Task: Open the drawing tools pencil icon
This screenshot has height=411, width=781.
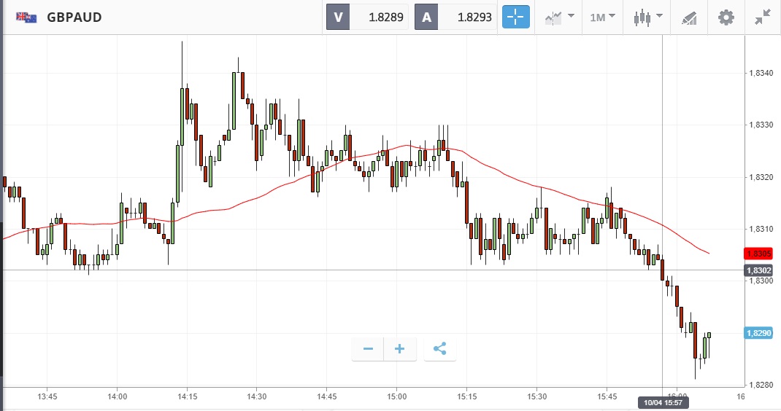Action: [x=689, y=17]
